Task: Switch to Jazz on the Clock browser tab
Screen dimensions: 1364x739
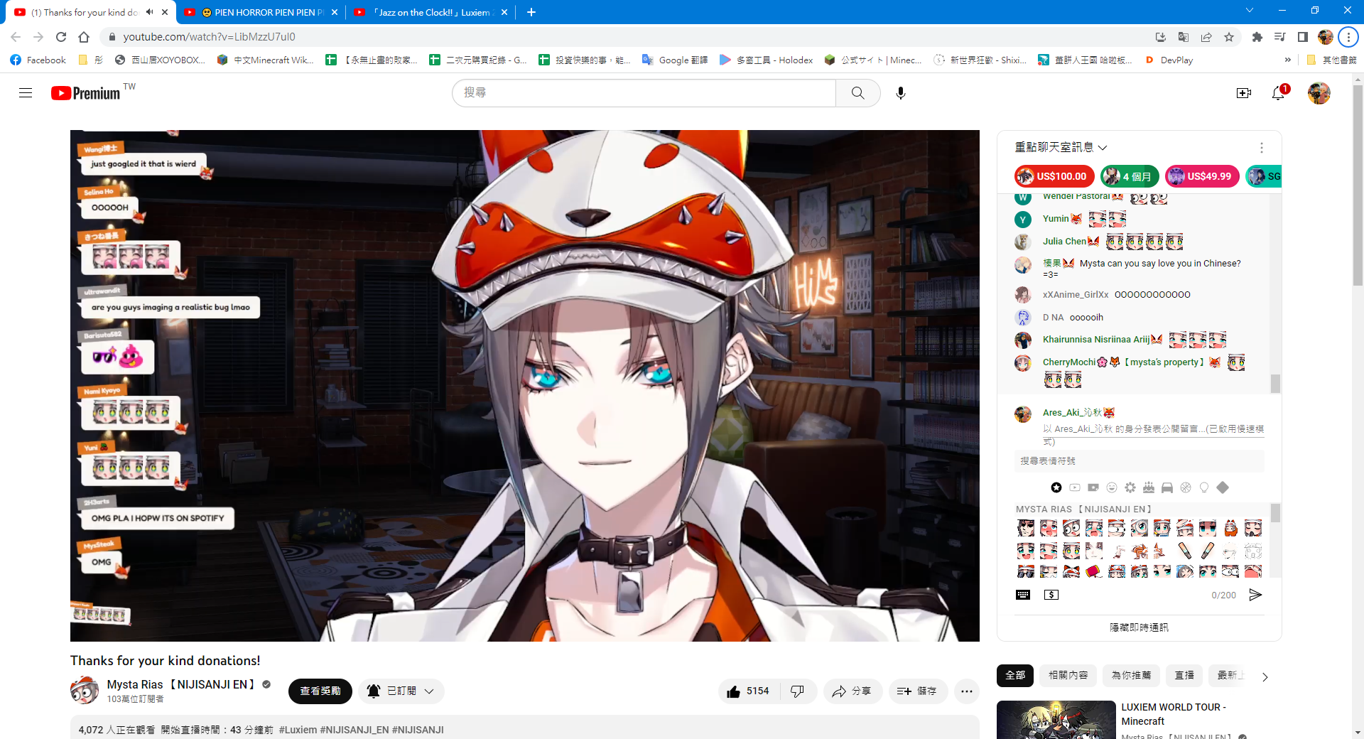Action: pyautogui.click(x=431, y=12)
